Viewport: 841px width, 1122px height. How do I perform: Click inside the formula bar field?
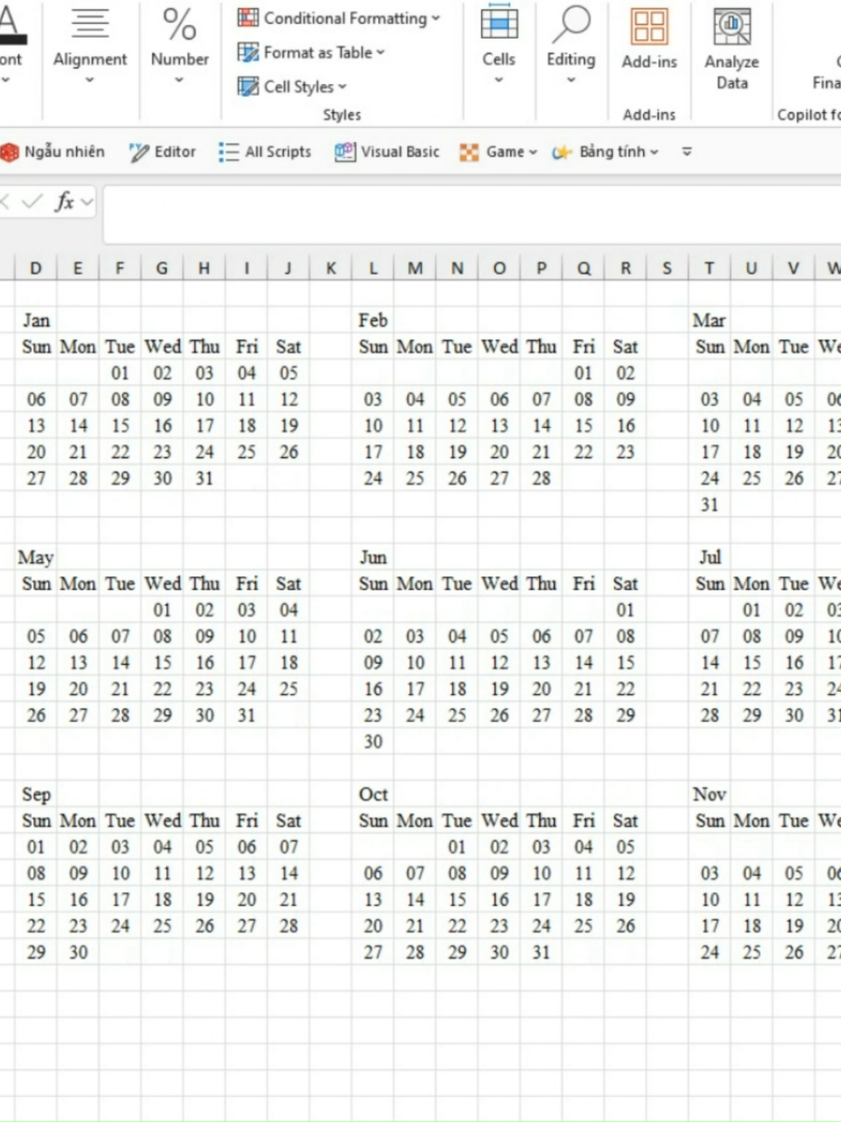click(472, 216)
